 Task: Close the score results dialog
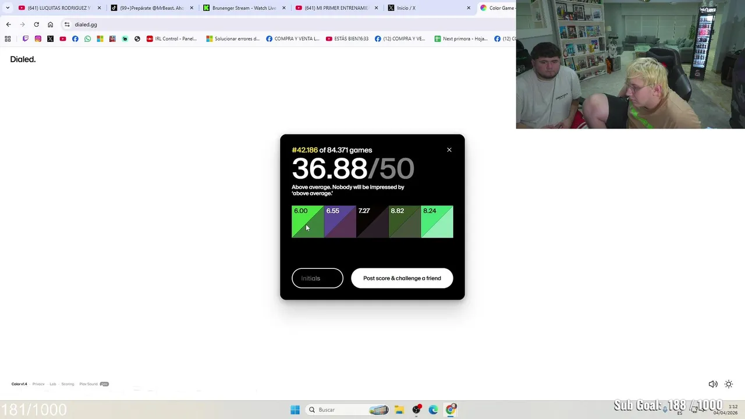(449, 150)
